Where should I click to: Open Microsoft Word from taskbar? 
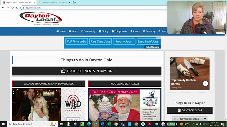[102, 124]
